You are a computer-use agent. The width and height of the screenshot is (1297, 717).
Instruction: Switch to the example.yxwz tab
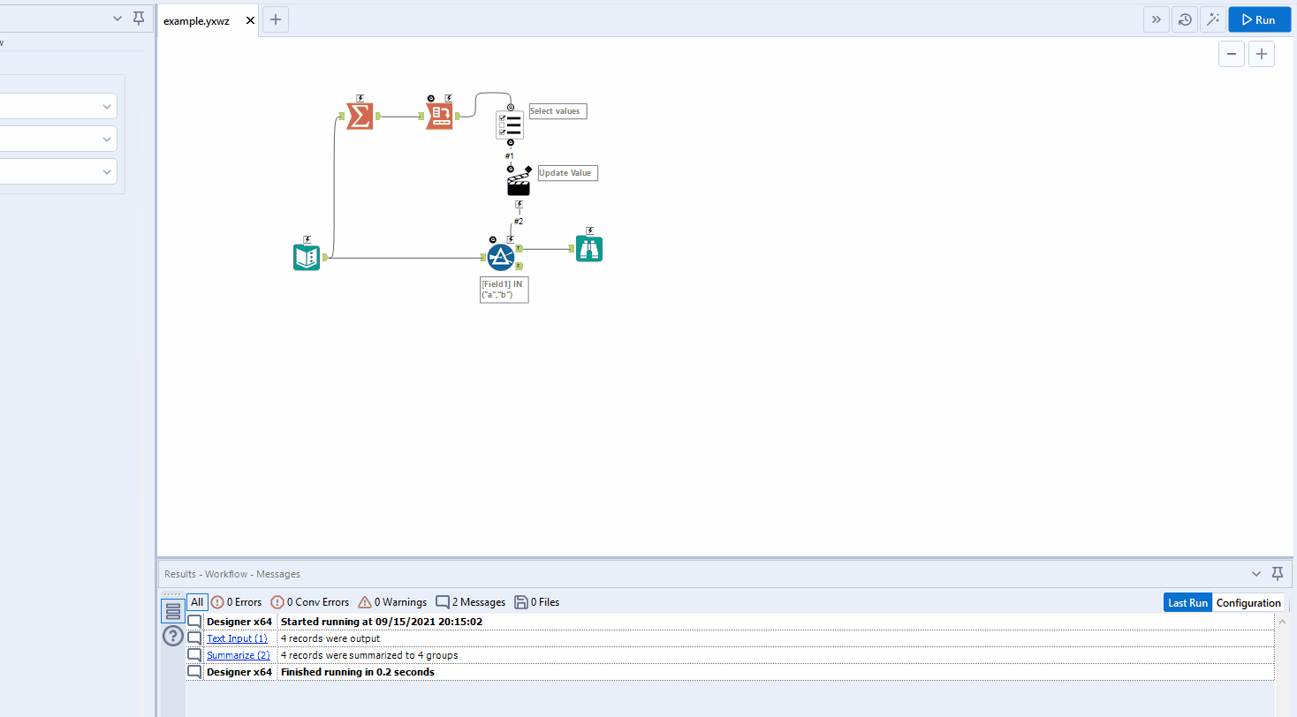pos(196,20)
